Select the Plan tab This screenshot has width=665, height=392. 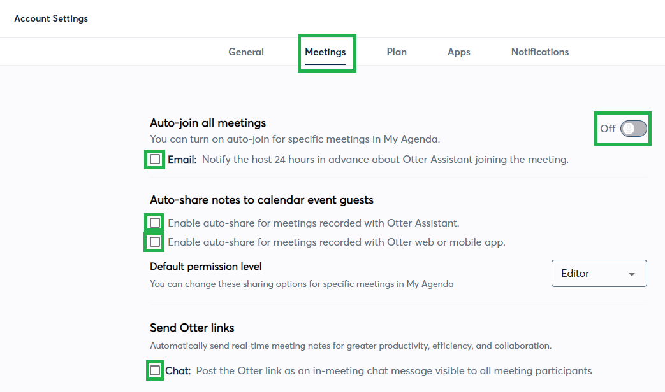coord(396,52)
